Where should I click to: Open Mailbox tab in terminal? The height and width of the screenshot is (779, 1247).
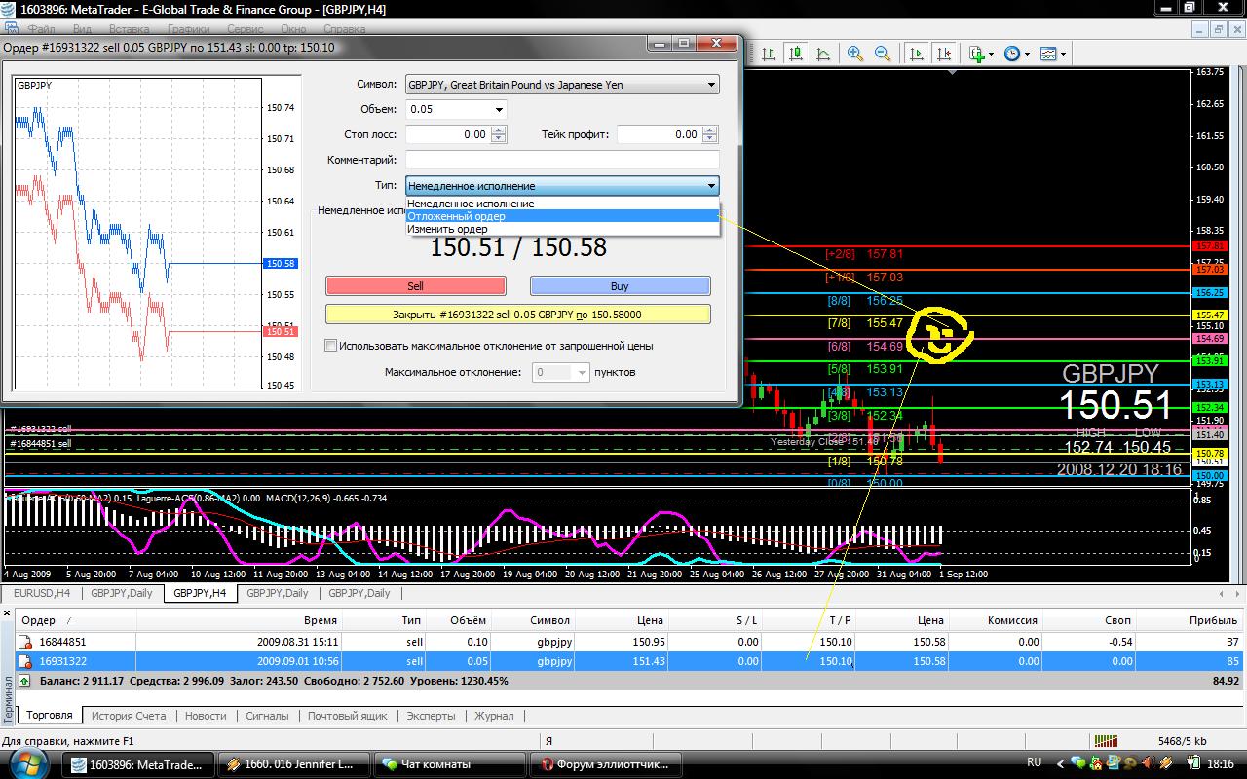pos(348,715)
